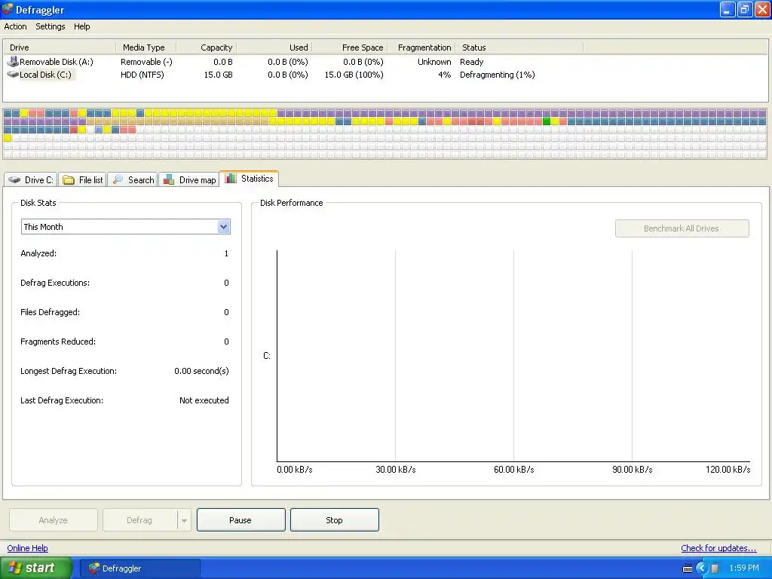The width and height of the screenshot is (772, 579).
Task: Click the green block in the drive map
Action: (547, 121)
